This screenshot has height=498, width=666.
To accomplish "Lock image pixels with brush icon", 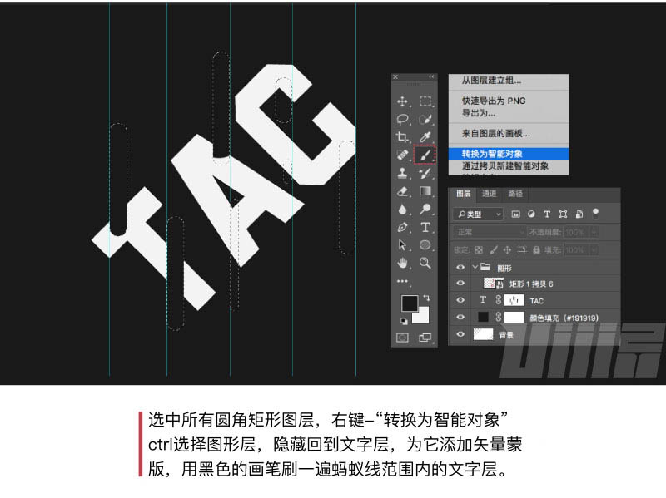I will pyautogui.click(x=494, y=250).
